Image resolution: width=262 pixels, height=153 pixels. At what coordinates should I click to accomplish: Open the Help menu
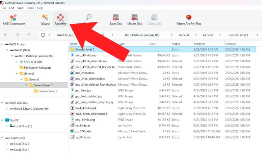pos(40,8)
